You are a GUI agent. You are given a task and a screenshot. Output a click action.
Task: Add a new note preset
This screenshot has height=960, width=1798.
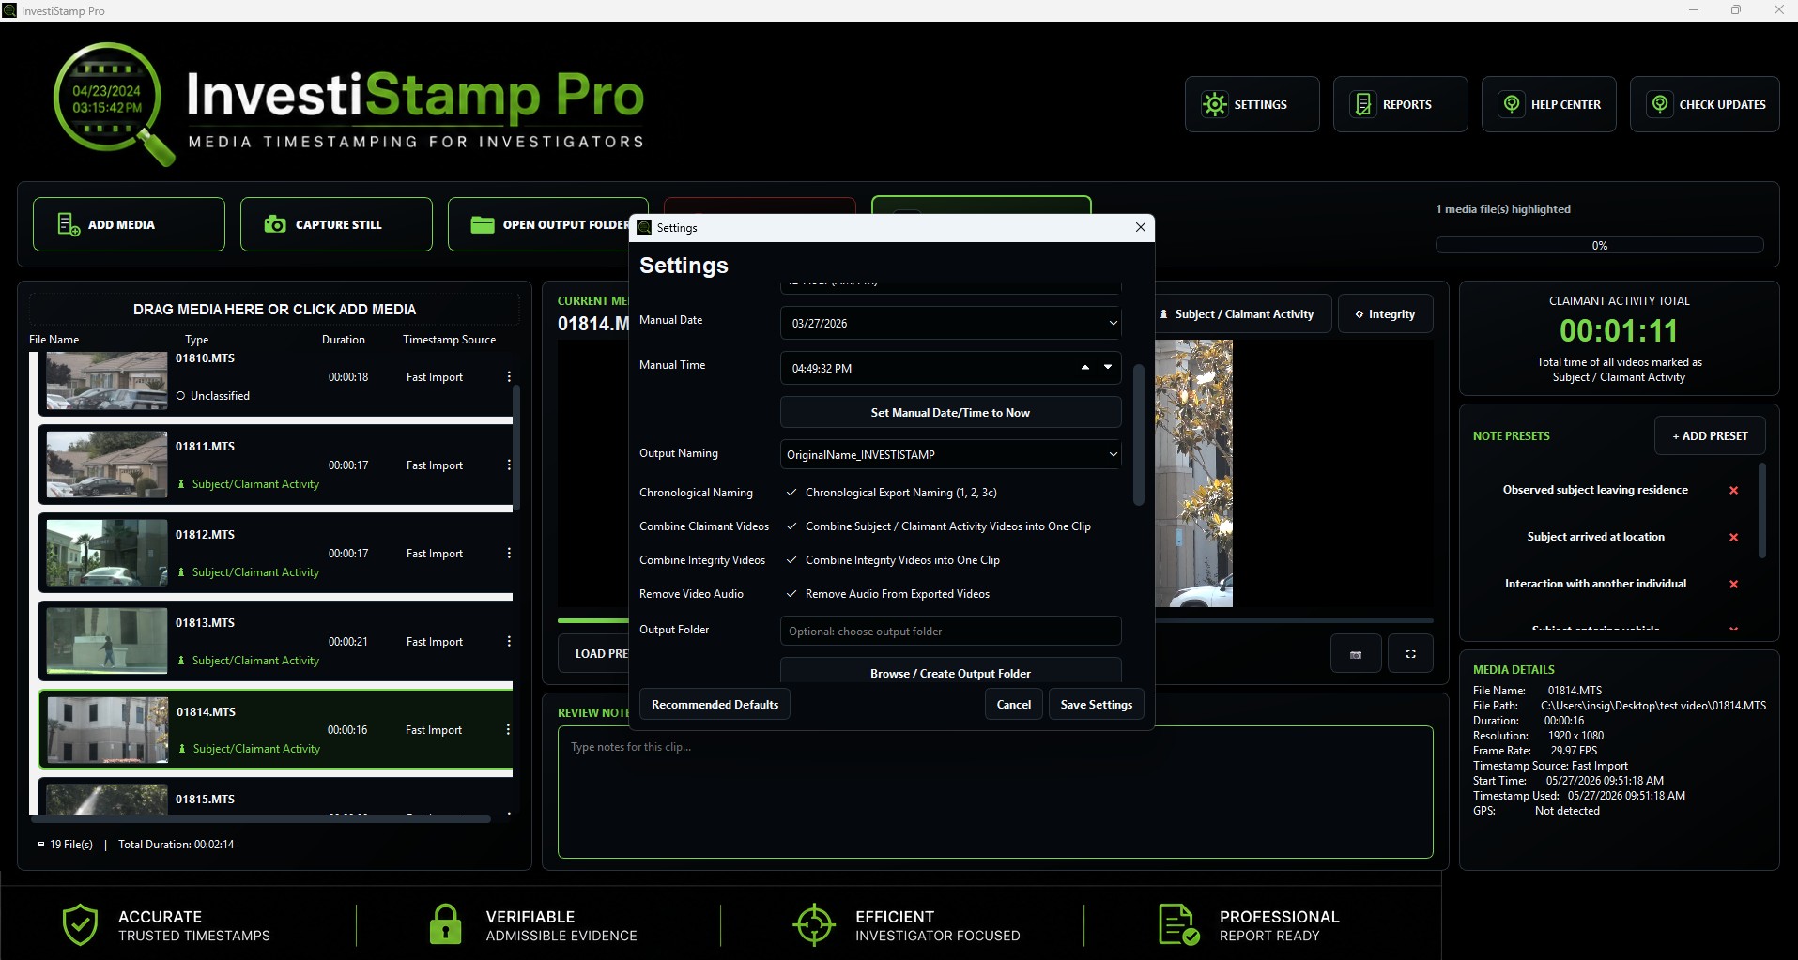pos(1710,435)
